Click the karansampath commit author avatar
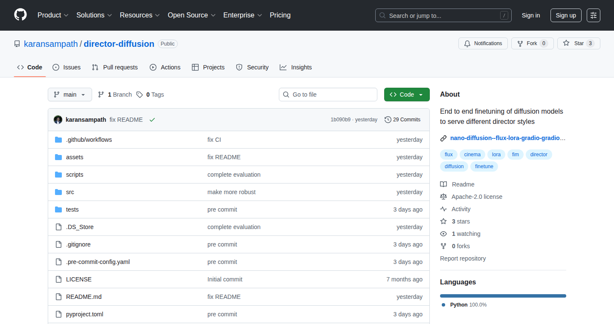Screen dimensions: 614x324 (x=58, y=120)
